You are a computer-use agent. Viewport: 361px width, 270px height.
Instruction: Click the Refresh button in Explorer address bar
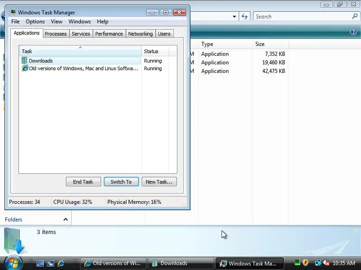[x=245, y=17]
